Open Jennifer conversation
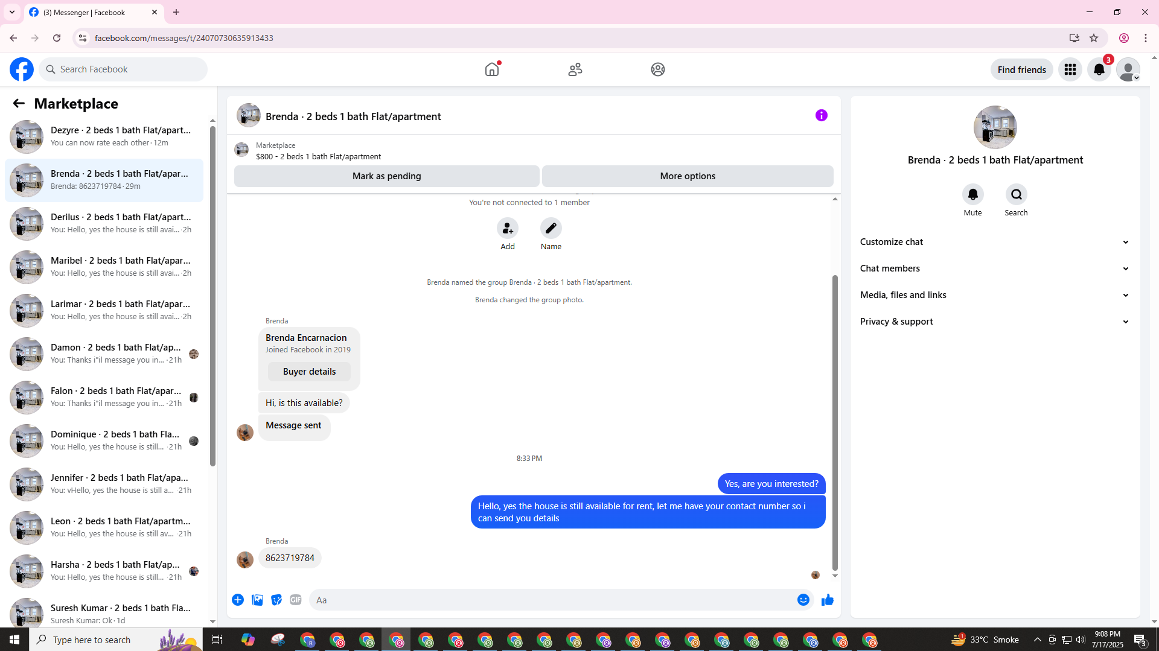The height and width of the screenshot is (651, 1159). pos(104,484)
